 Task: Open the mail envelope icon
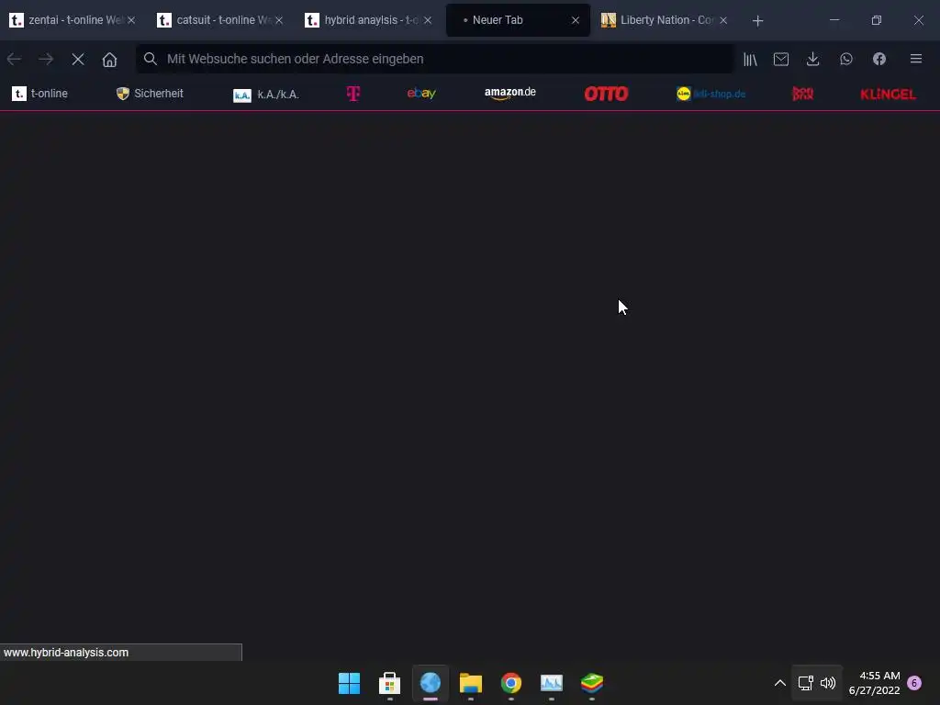click(781, 59)
